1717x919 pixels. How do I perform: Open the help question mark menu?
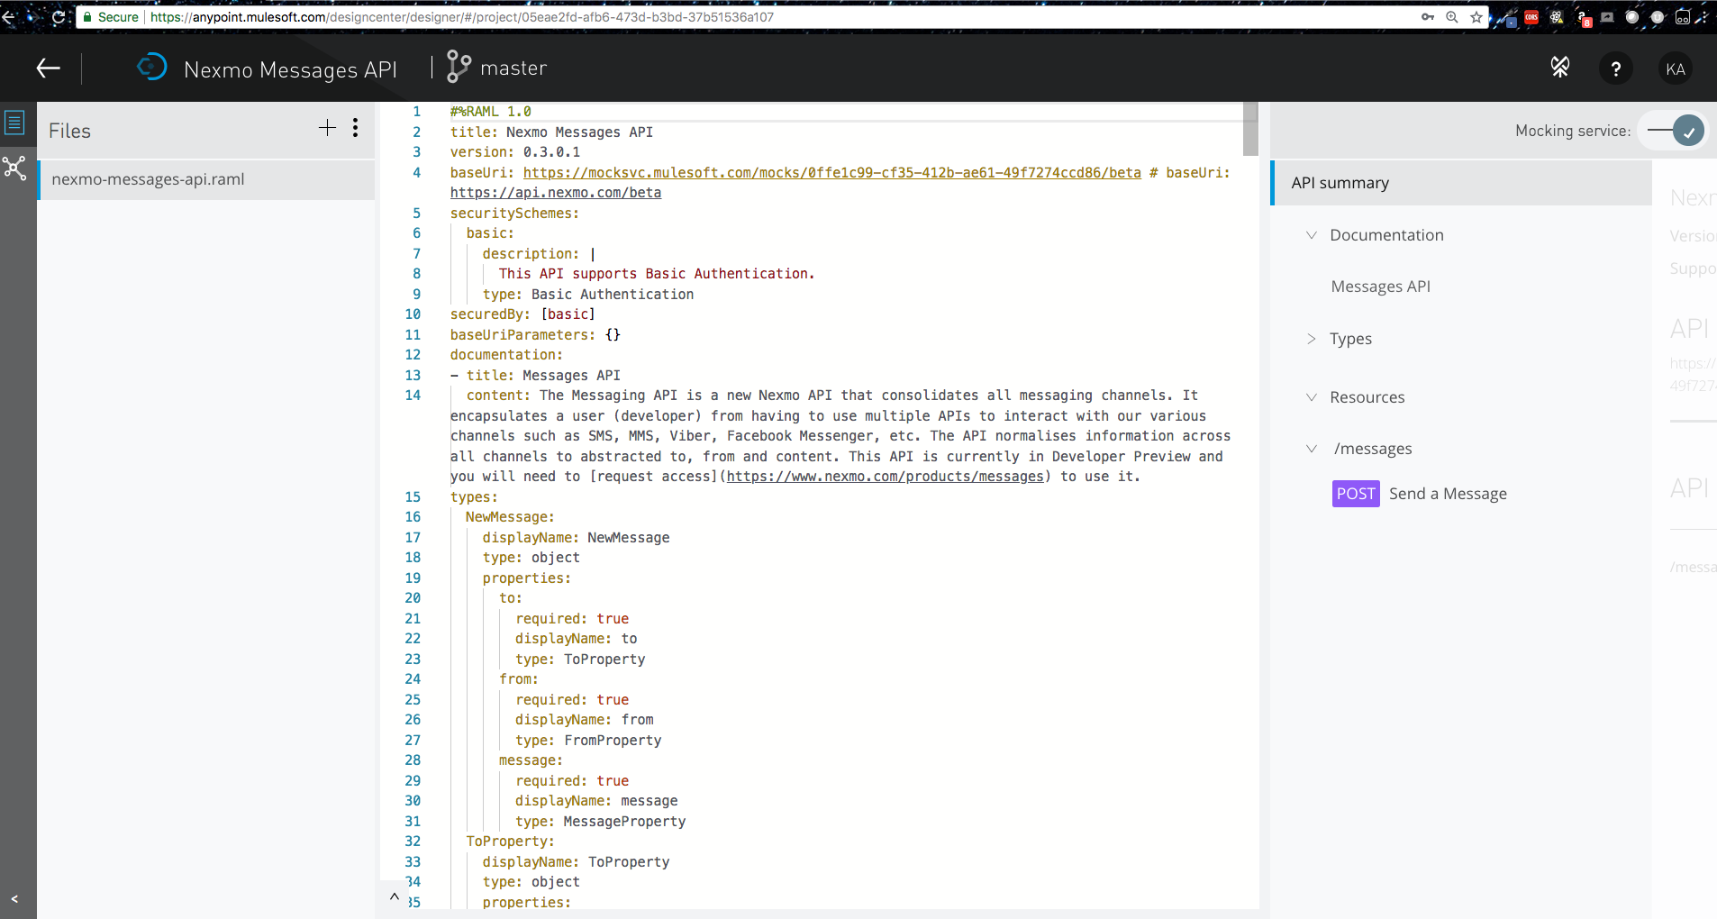coord(1616,68)
